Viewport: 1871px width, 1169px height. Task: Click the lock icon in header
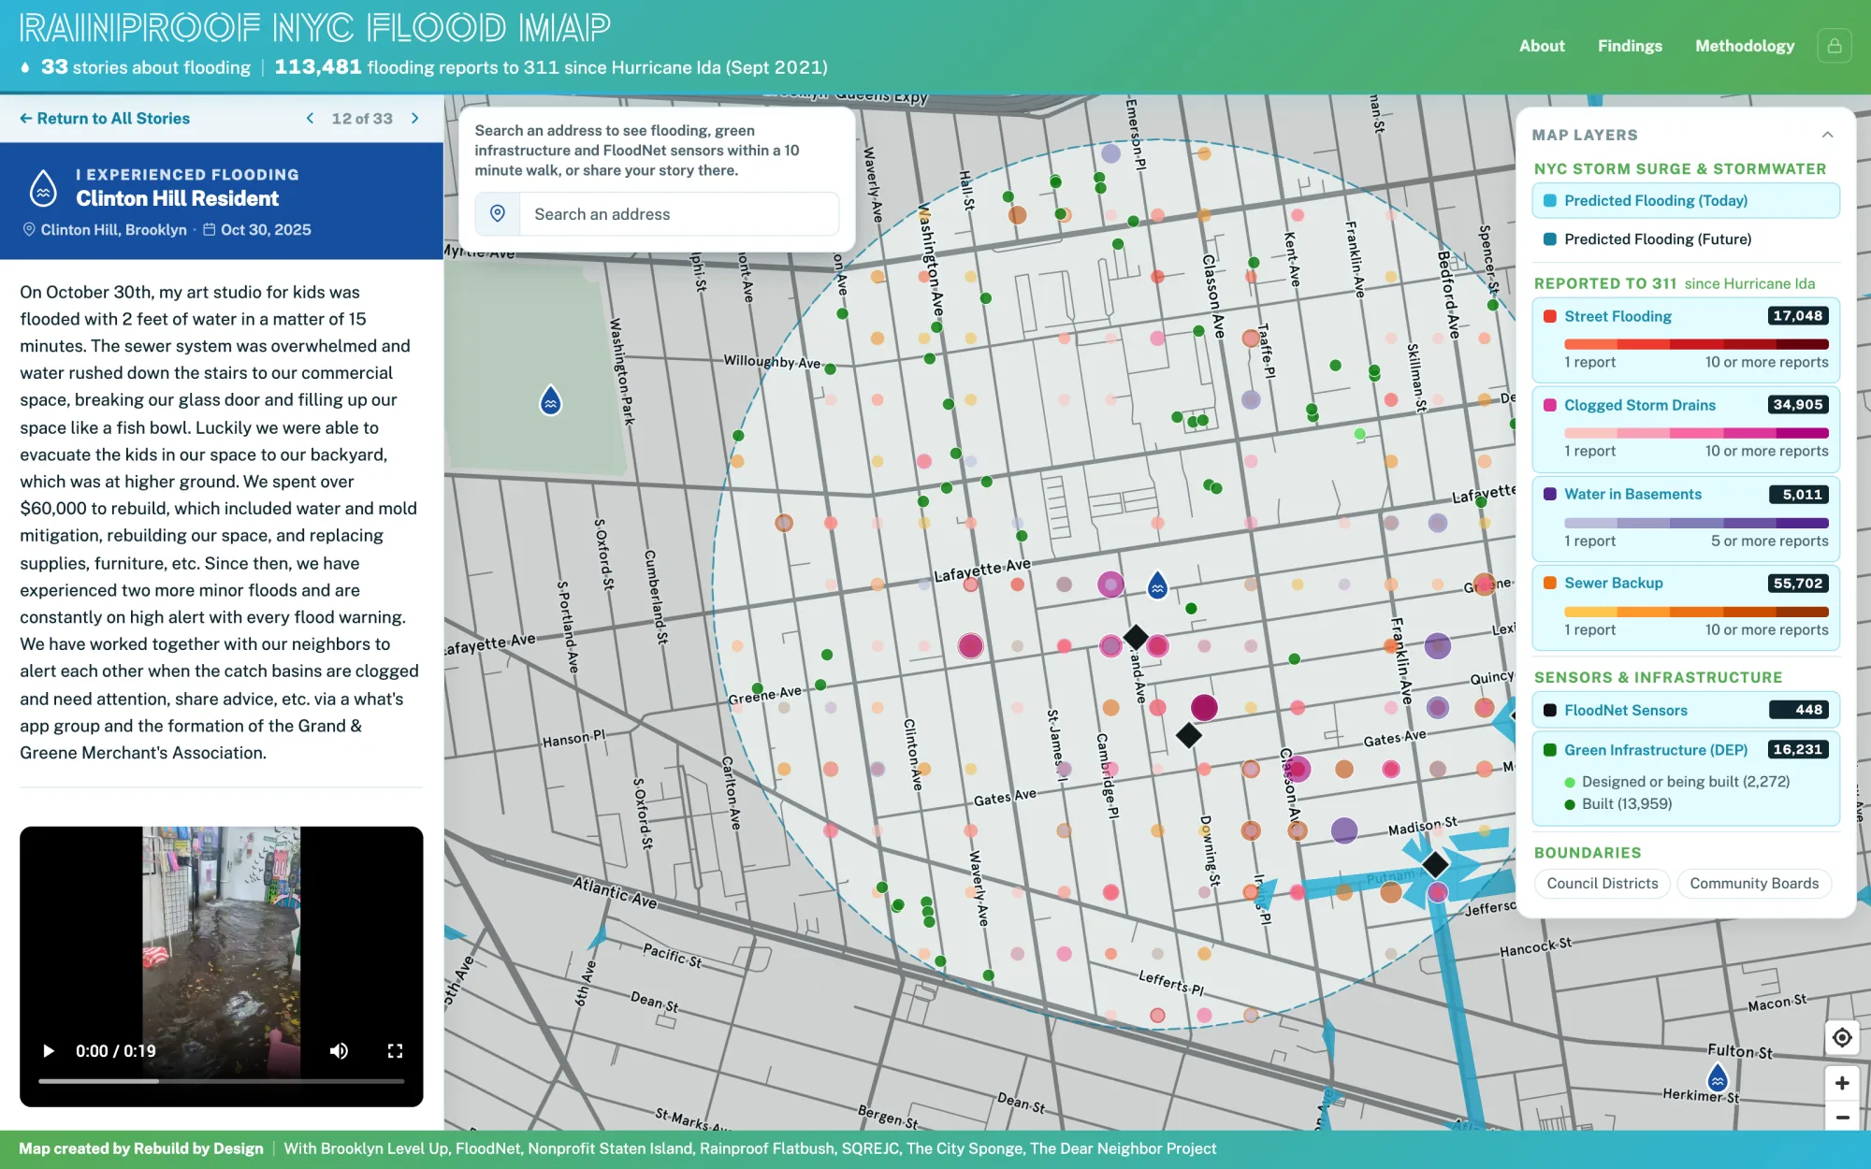tap(1834, 46)
